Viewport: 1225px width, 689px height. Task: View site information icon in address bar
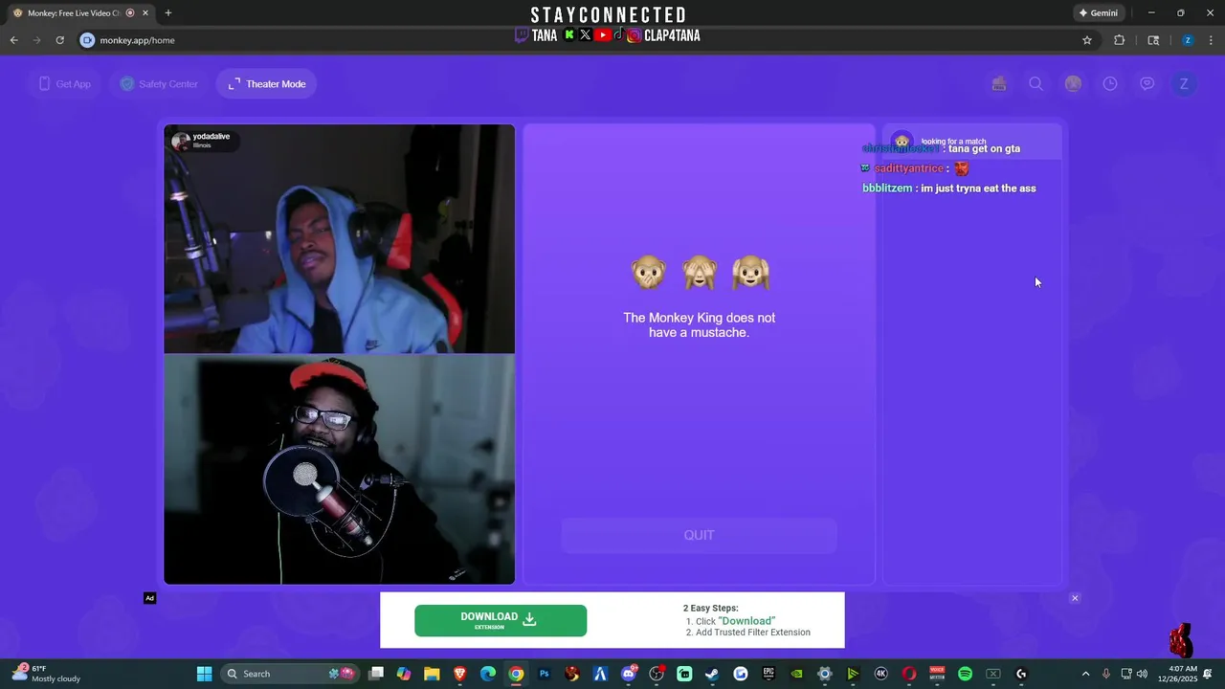click(x=88, y=40)
